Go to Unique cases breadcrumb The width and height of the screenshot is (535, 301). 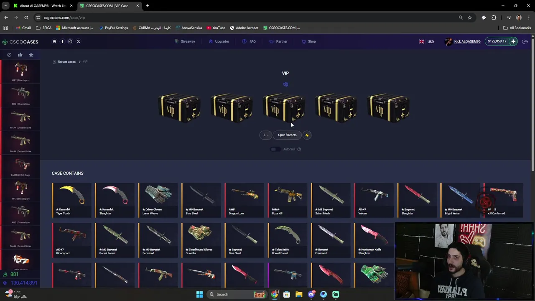click(x=67, y=62)
